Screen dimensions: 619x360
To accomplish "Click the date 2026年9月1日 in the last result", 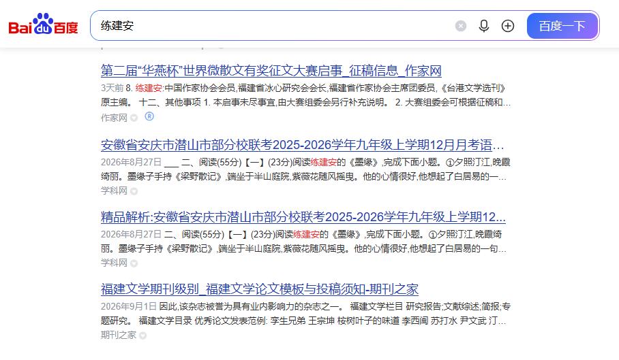I will pos(129,306).
